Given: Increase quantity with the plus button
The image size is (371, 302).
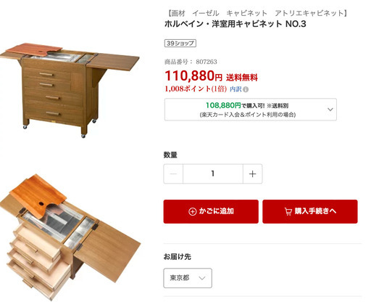Looking at the screenshot, I should click(x=252, y=174).
